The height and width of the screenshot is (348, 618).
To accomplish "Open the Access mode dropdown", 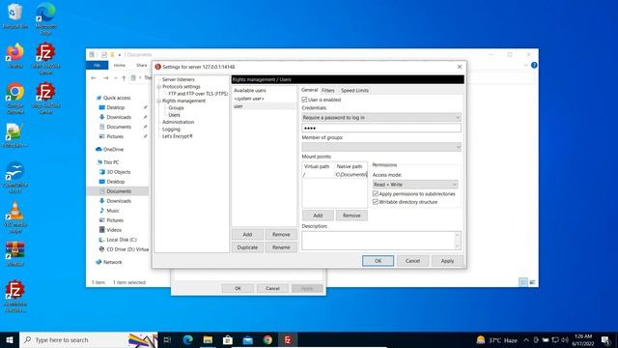I will (415, 185).
